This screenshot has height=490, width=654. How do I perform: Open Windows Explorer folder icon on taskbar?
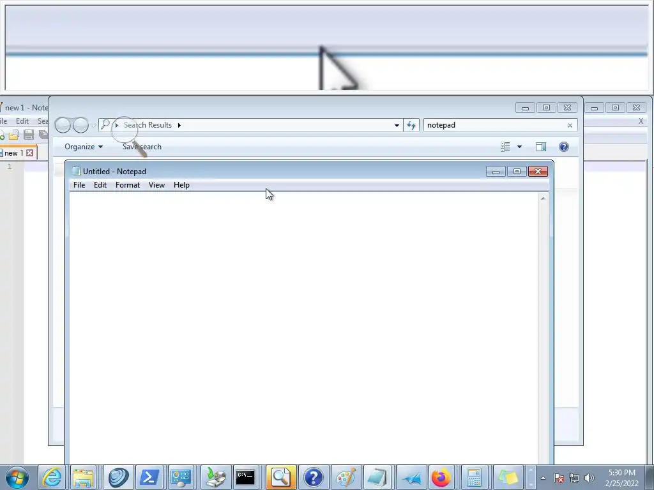pos(83,477)
